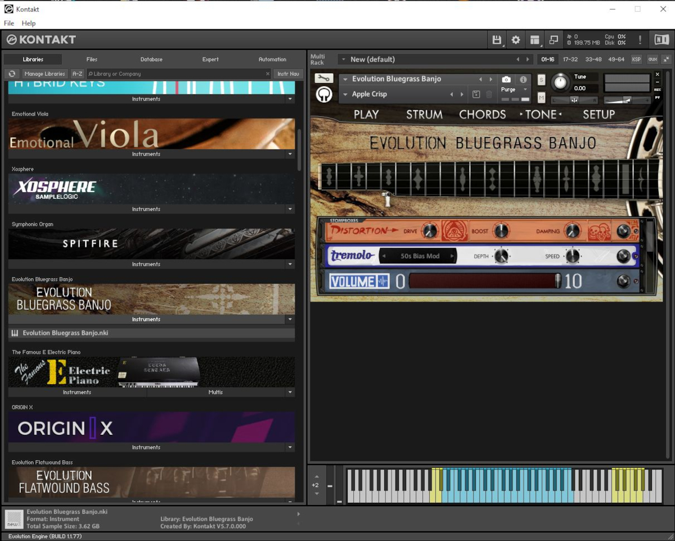The image size is (675, 541).
Task: Switch to the Files browser tab
Action: 92,59
